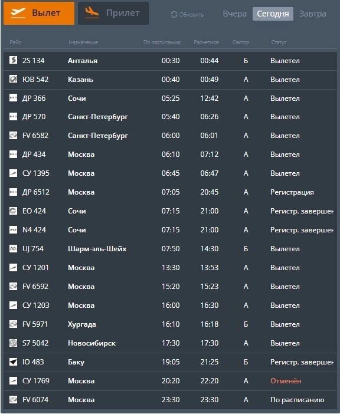Click airline logo of flight UJ 754
The width and height of the screenshot is (340, 414).
[13, 249]
